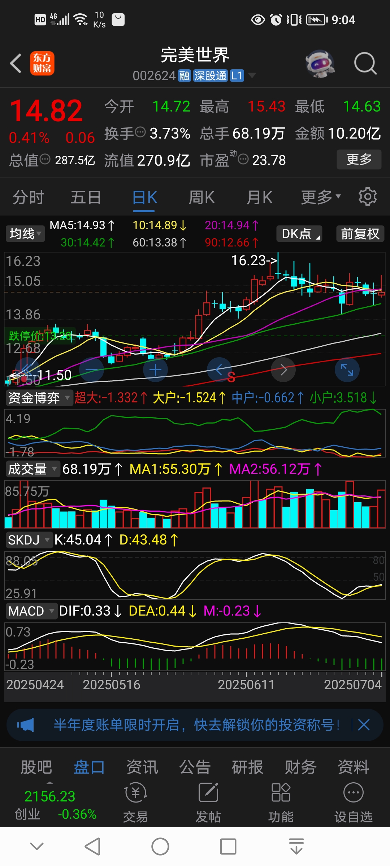Tap the double-left fast rewind chart button
The height and width of the screenshot is (866, 390).
[27, 369]
